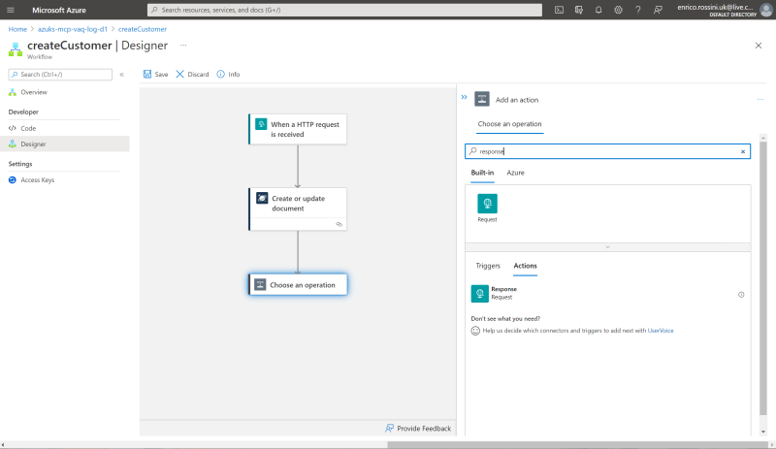Screen dimensions: 776x449
Task: Switch to the Azure connectors tab
Action: pos(515,173)
